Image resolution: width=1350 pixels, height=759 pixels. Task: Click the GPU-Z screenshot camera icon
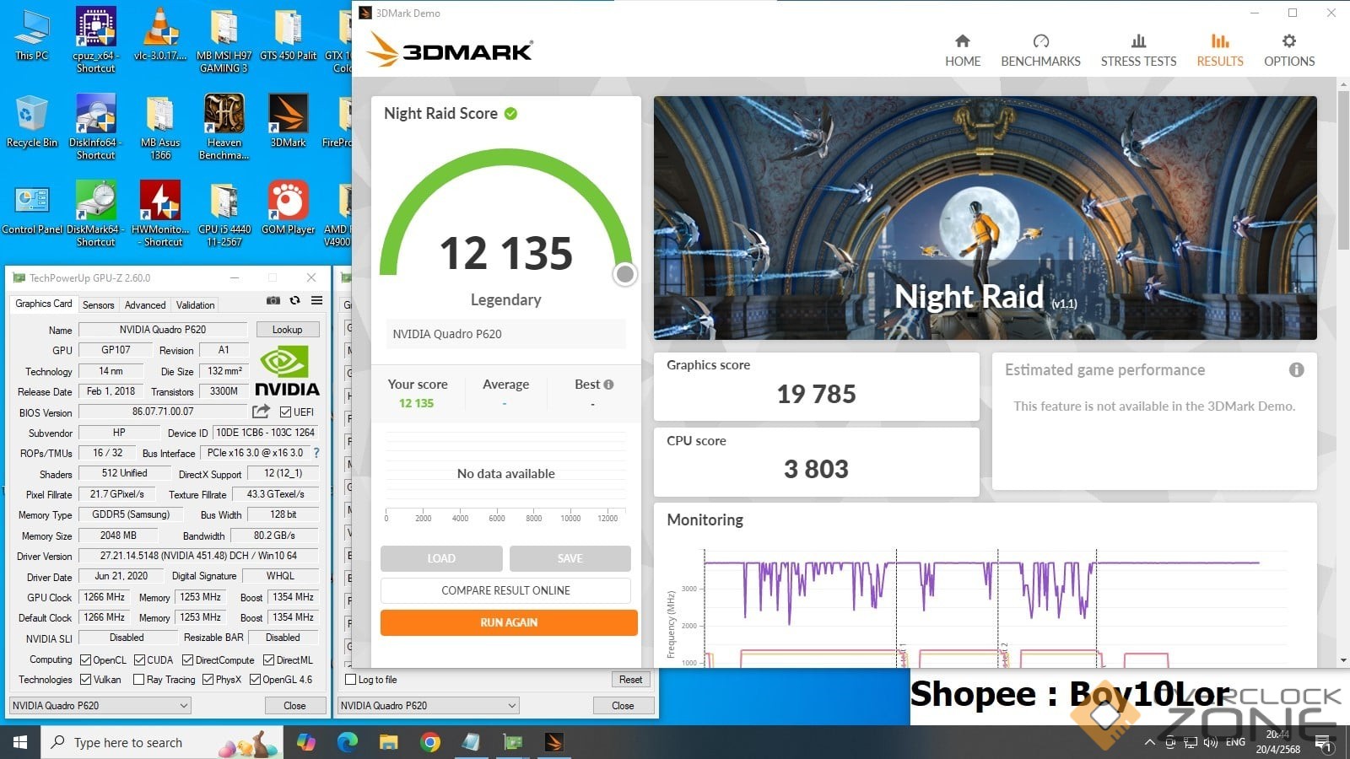click(x=273, y=300)
